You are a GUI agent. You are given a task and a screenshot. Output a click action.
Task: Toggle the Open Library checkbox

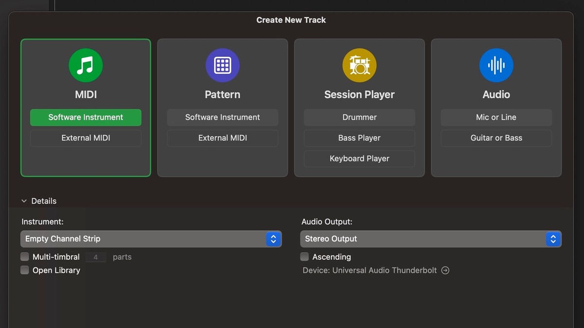tap(25, 270)
